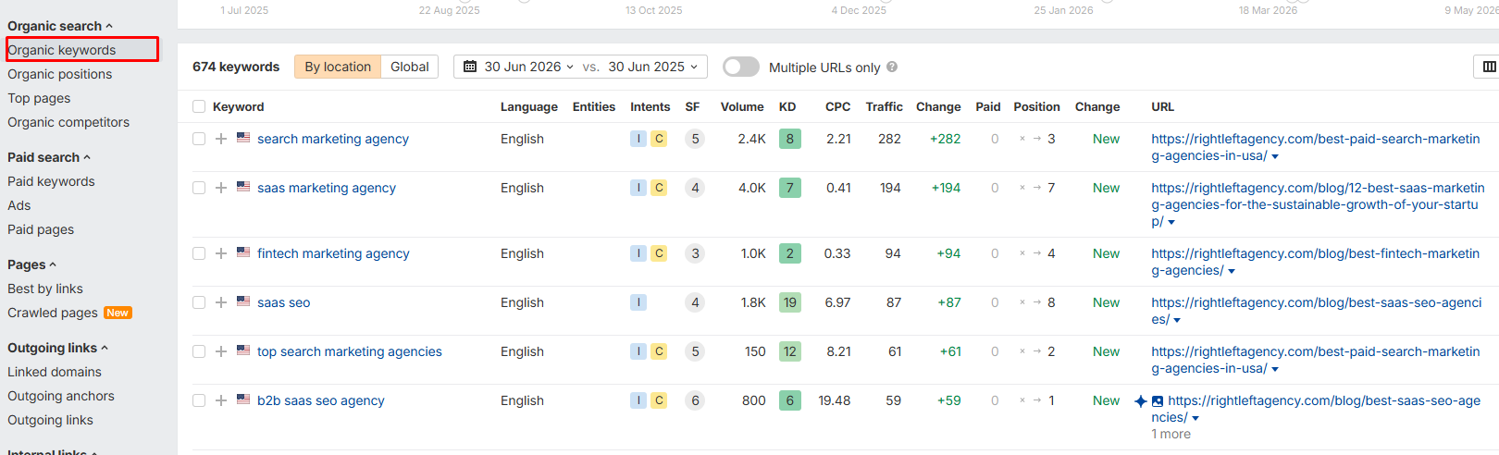Click the help icon beside Multiple URLs only
This screenshot has width=1499, height=455.
pos(892,67)
